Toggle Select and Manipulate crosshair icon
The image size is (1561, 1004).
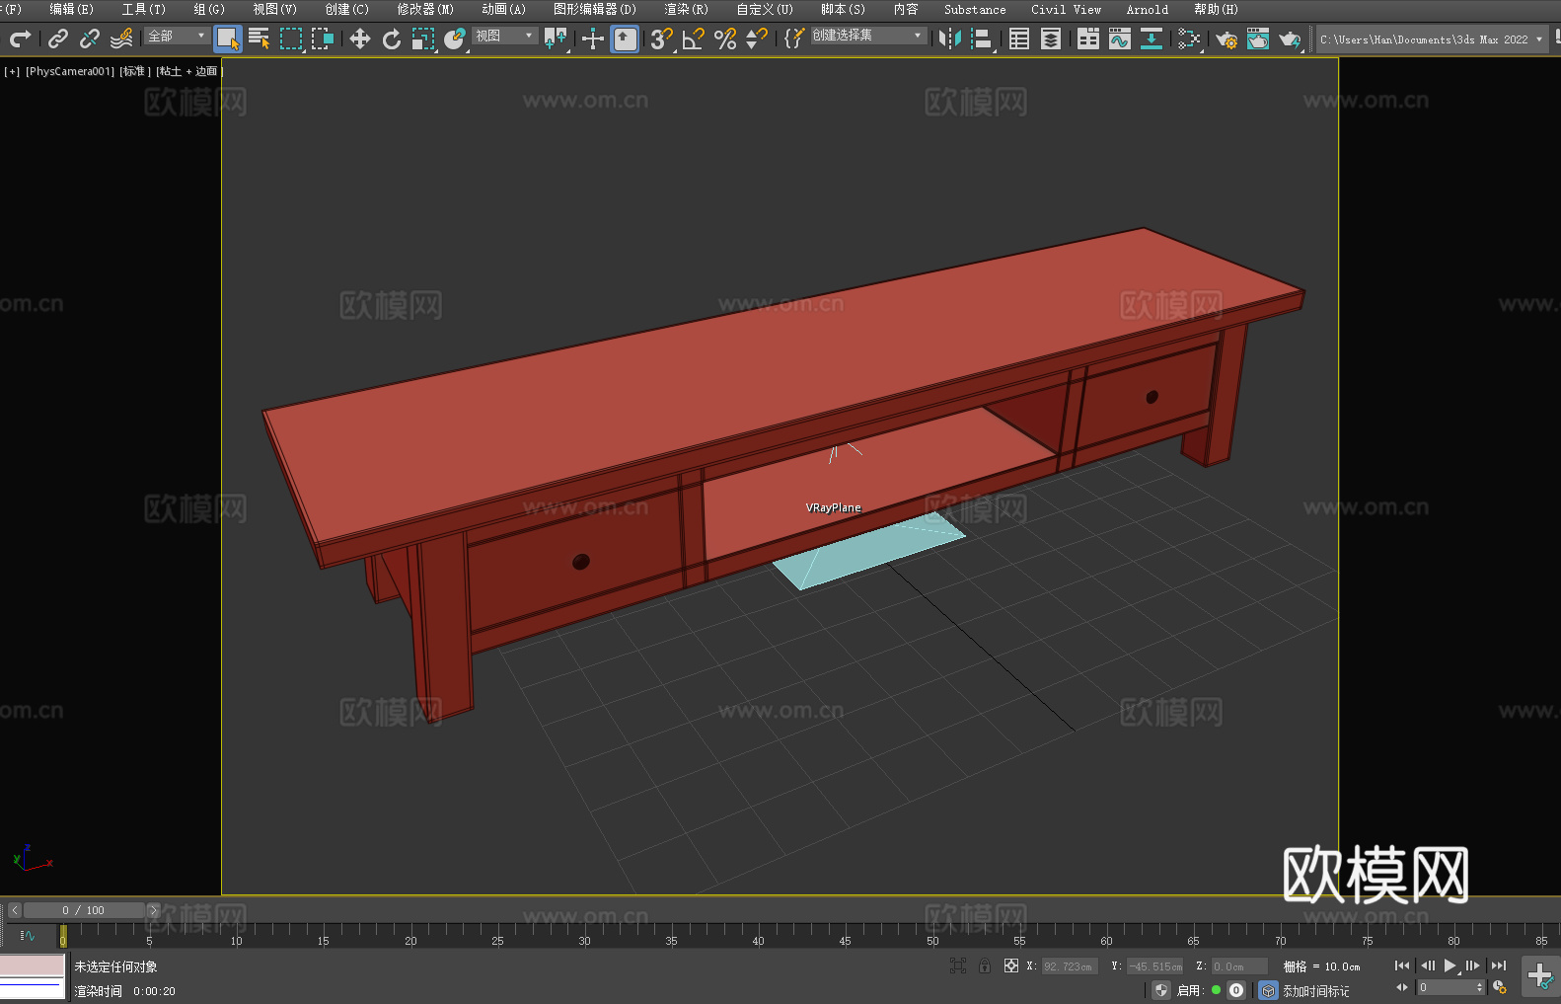593,39
